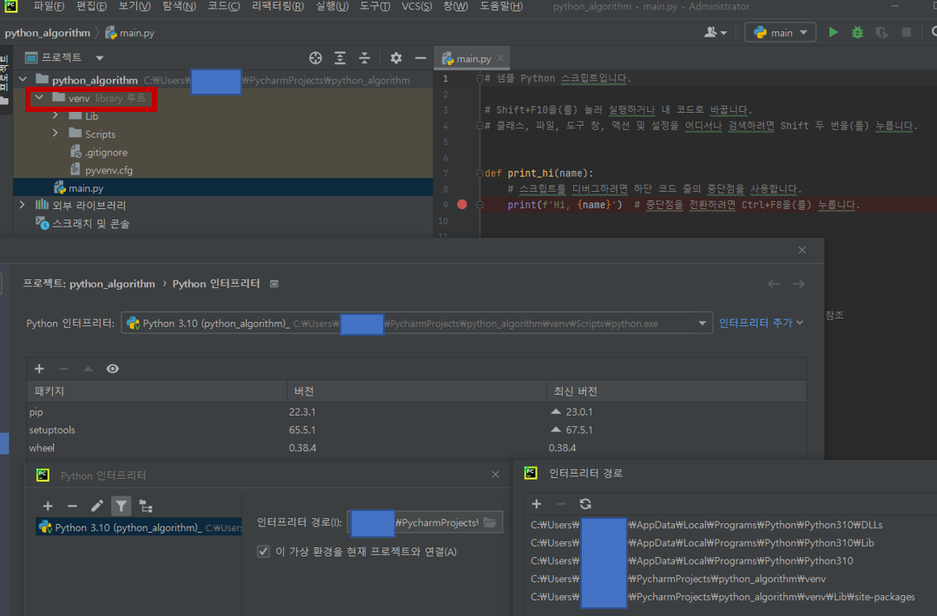937x616 pixels.
Task: Add a package with plus icon
Action: (x=39, y=368)
